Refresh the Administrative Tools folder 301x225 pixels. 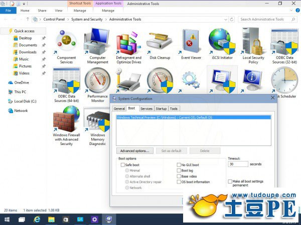(232, 19)
